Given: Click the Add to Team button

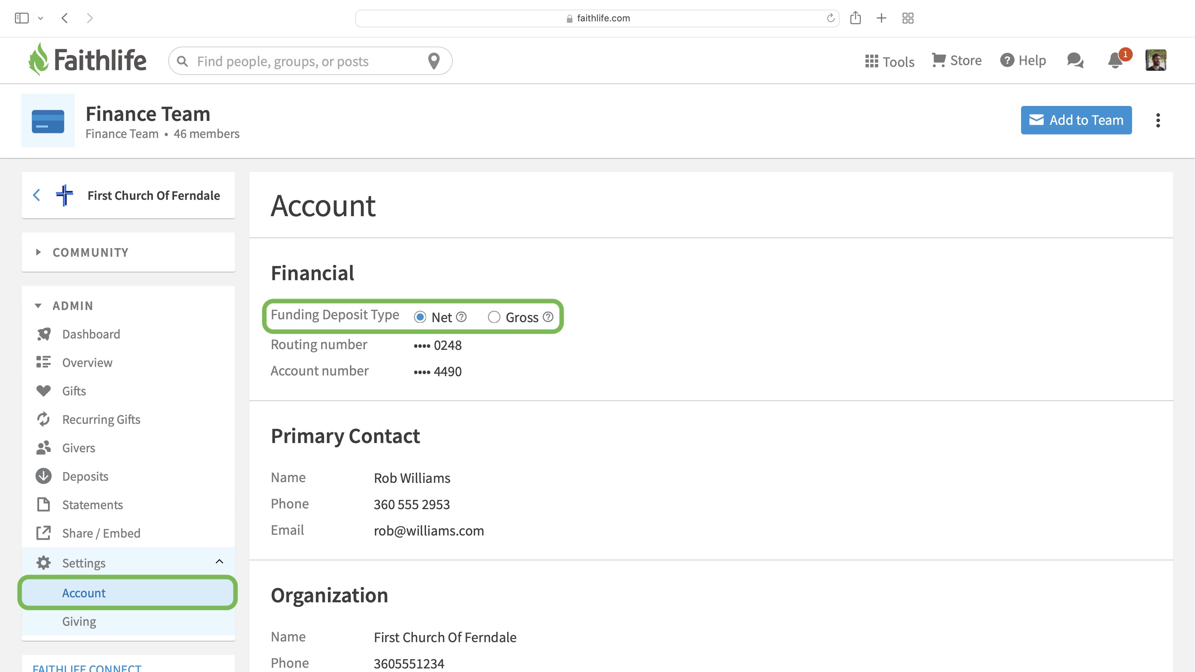Looking at the screenshot, I should [x=1076, y=120].
